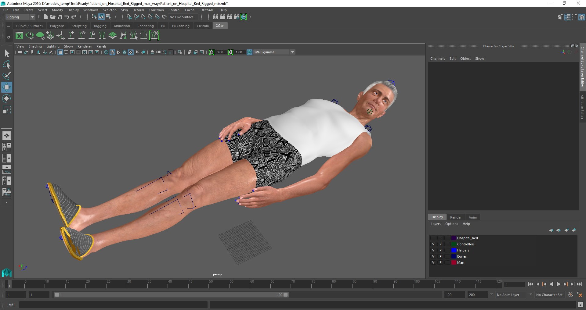Open Layers menu in Layer Editor
The image size is (586, 310).
(436, 224)
